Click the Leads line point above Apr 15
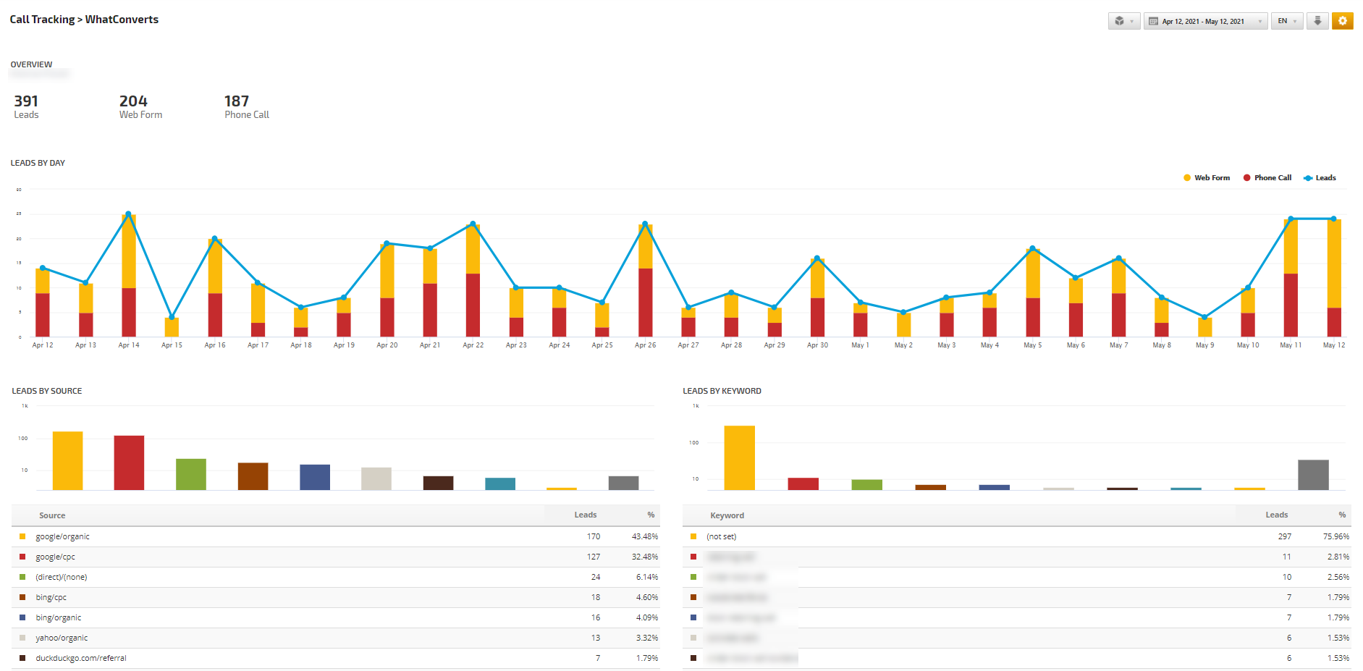The width and height of the screenshot is (1363, 671). pyautogui.click(x=172, y=317)
